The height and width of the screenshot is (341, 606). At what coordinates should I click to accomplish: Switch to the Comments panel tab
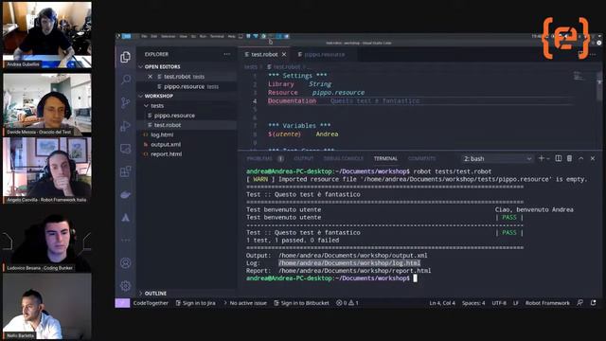tap(421, 158)
